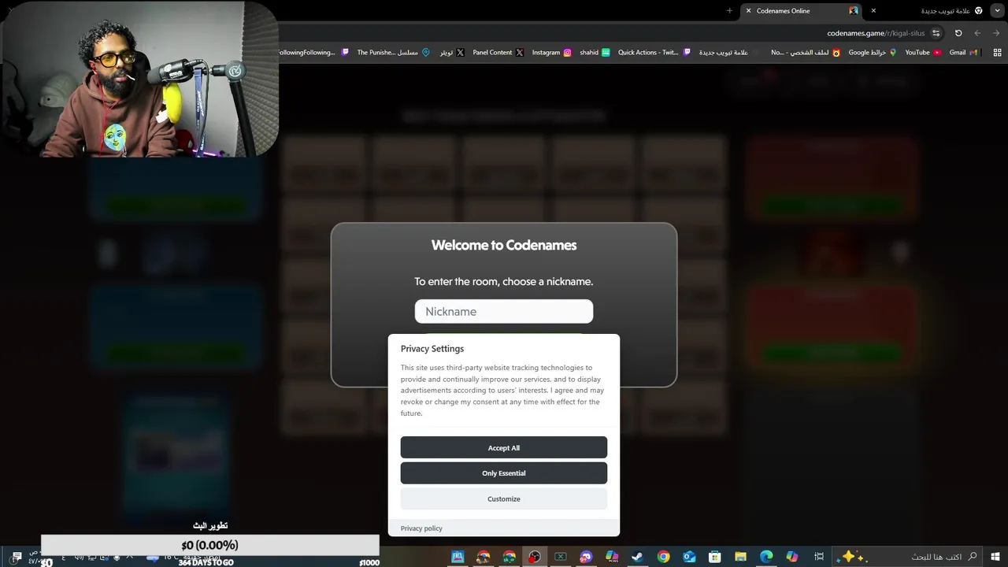1008x567 pixels.
Task: Open the Windows Start menu
Action: [x=995, y=557]
